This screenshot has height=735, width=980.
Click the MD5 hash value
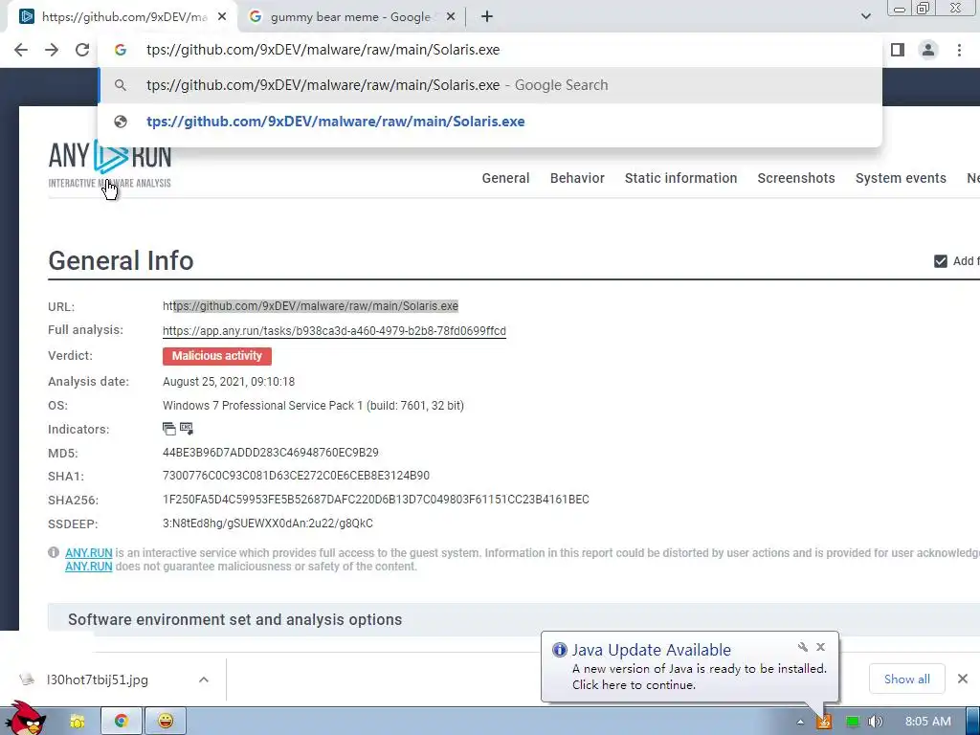[271, 453]
